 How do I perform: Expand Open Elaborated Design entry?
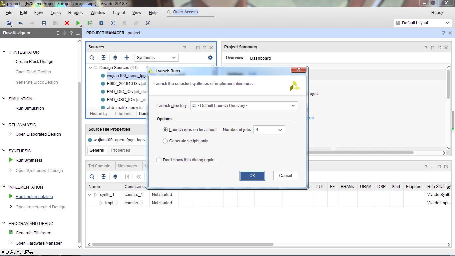(x=11, y=134)
